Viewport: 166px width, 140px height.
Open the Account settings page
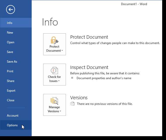tap(13, 116)
